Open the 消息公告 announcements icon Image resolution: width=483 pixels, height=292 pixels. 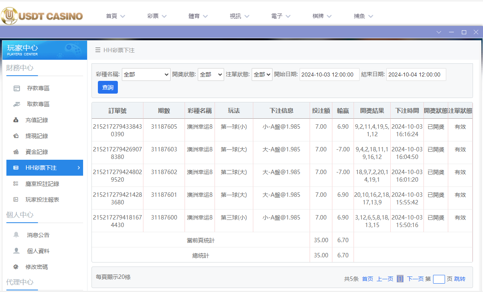point(16,235)
